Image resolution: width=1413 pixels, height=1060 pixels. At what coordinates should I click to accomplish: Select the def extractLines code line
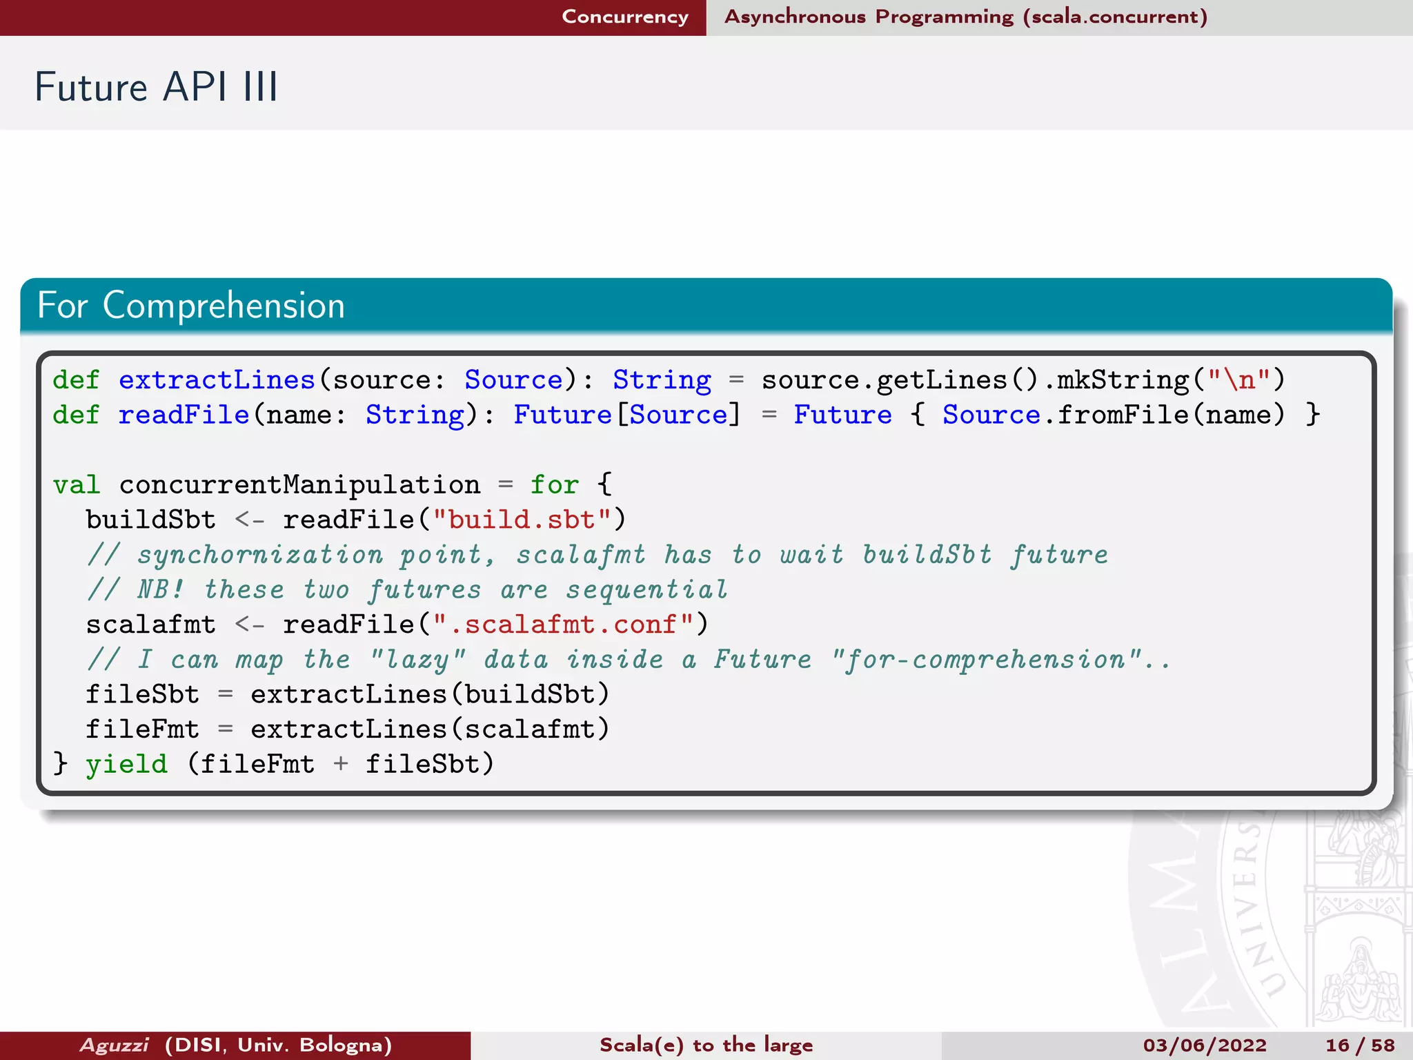click(669, 380)
